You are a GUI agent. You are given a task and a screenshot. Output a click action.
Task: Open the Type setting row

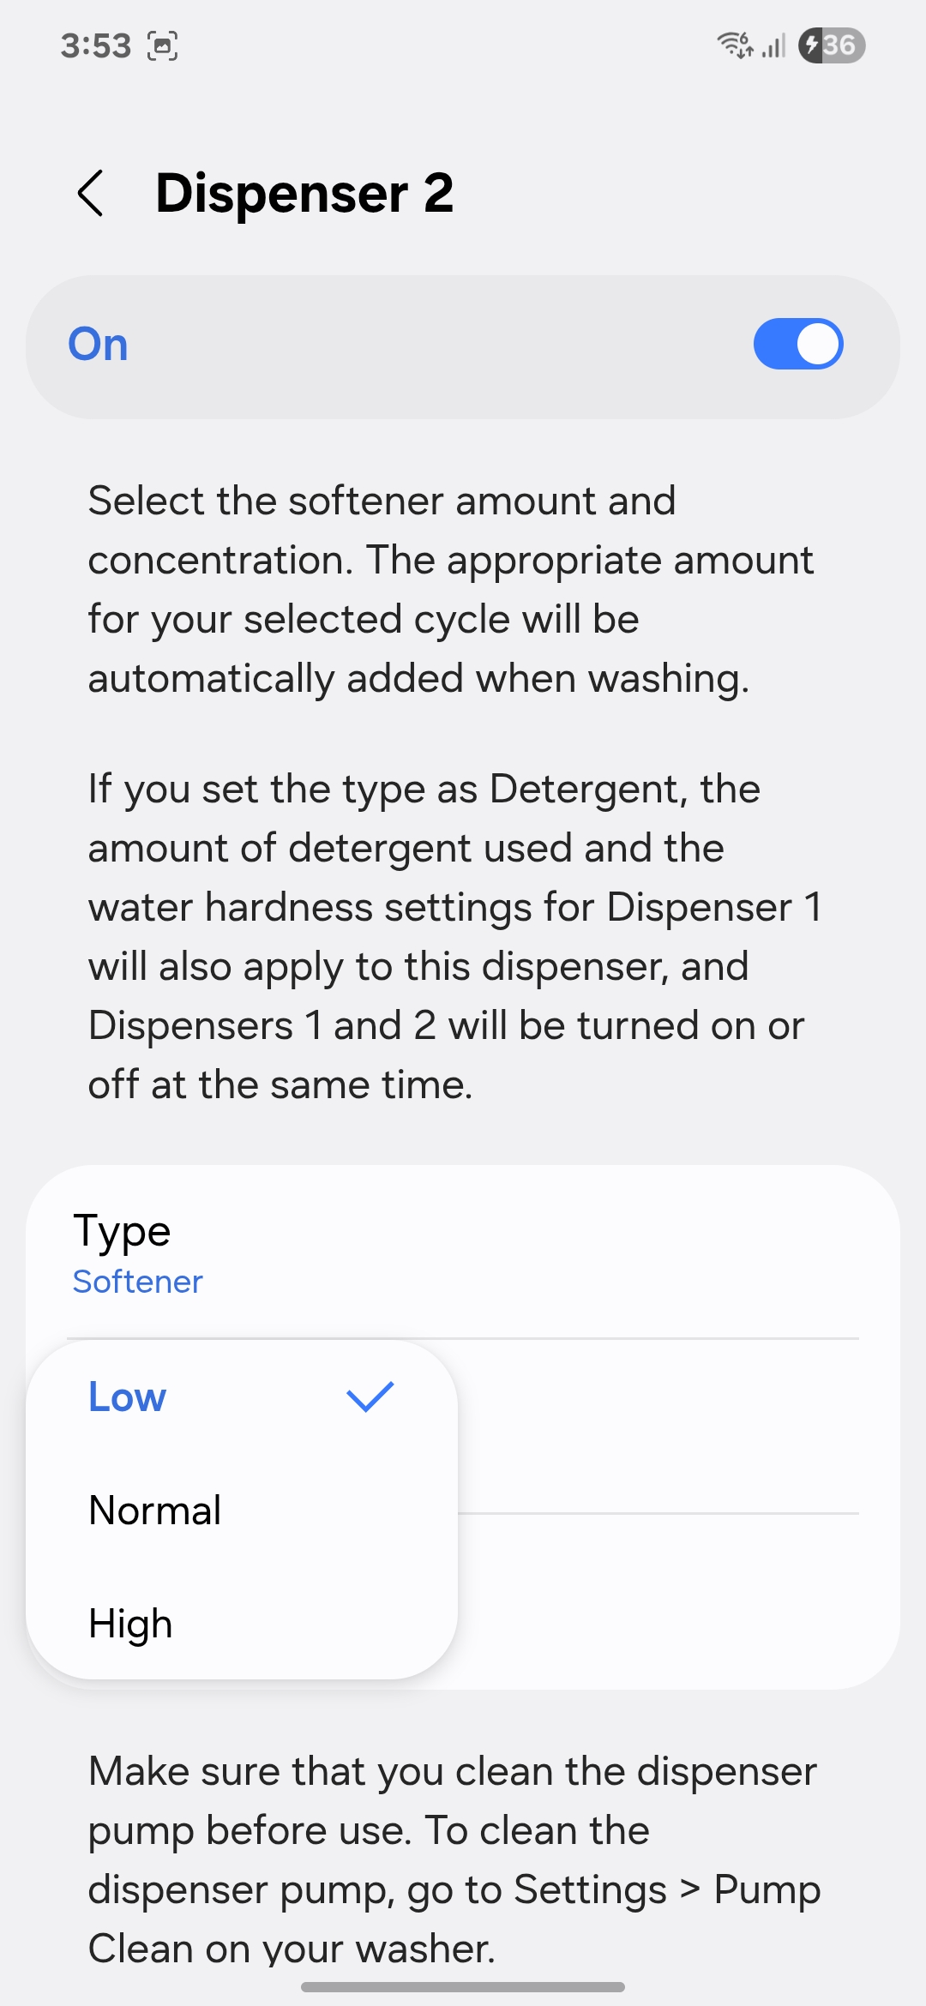click(463, 1252)
